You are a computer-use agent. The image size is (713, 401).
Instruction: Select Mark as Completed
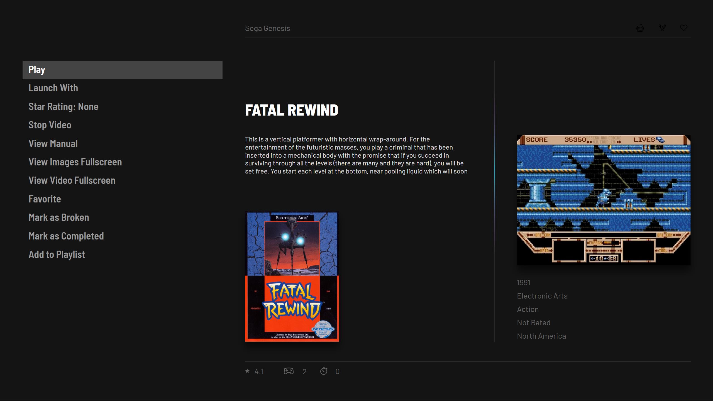point(123,236)
